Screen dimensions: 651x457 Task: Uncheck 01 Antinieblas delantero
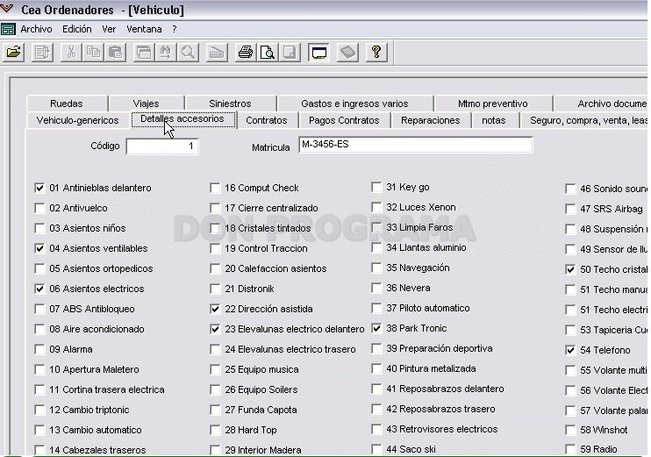coord(39,188)
